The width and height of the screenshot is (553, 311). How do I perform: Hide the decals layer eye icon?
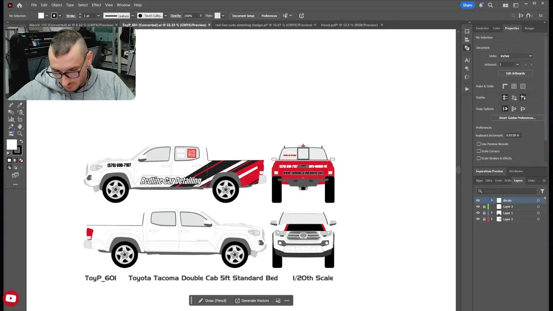pos(478,200)
